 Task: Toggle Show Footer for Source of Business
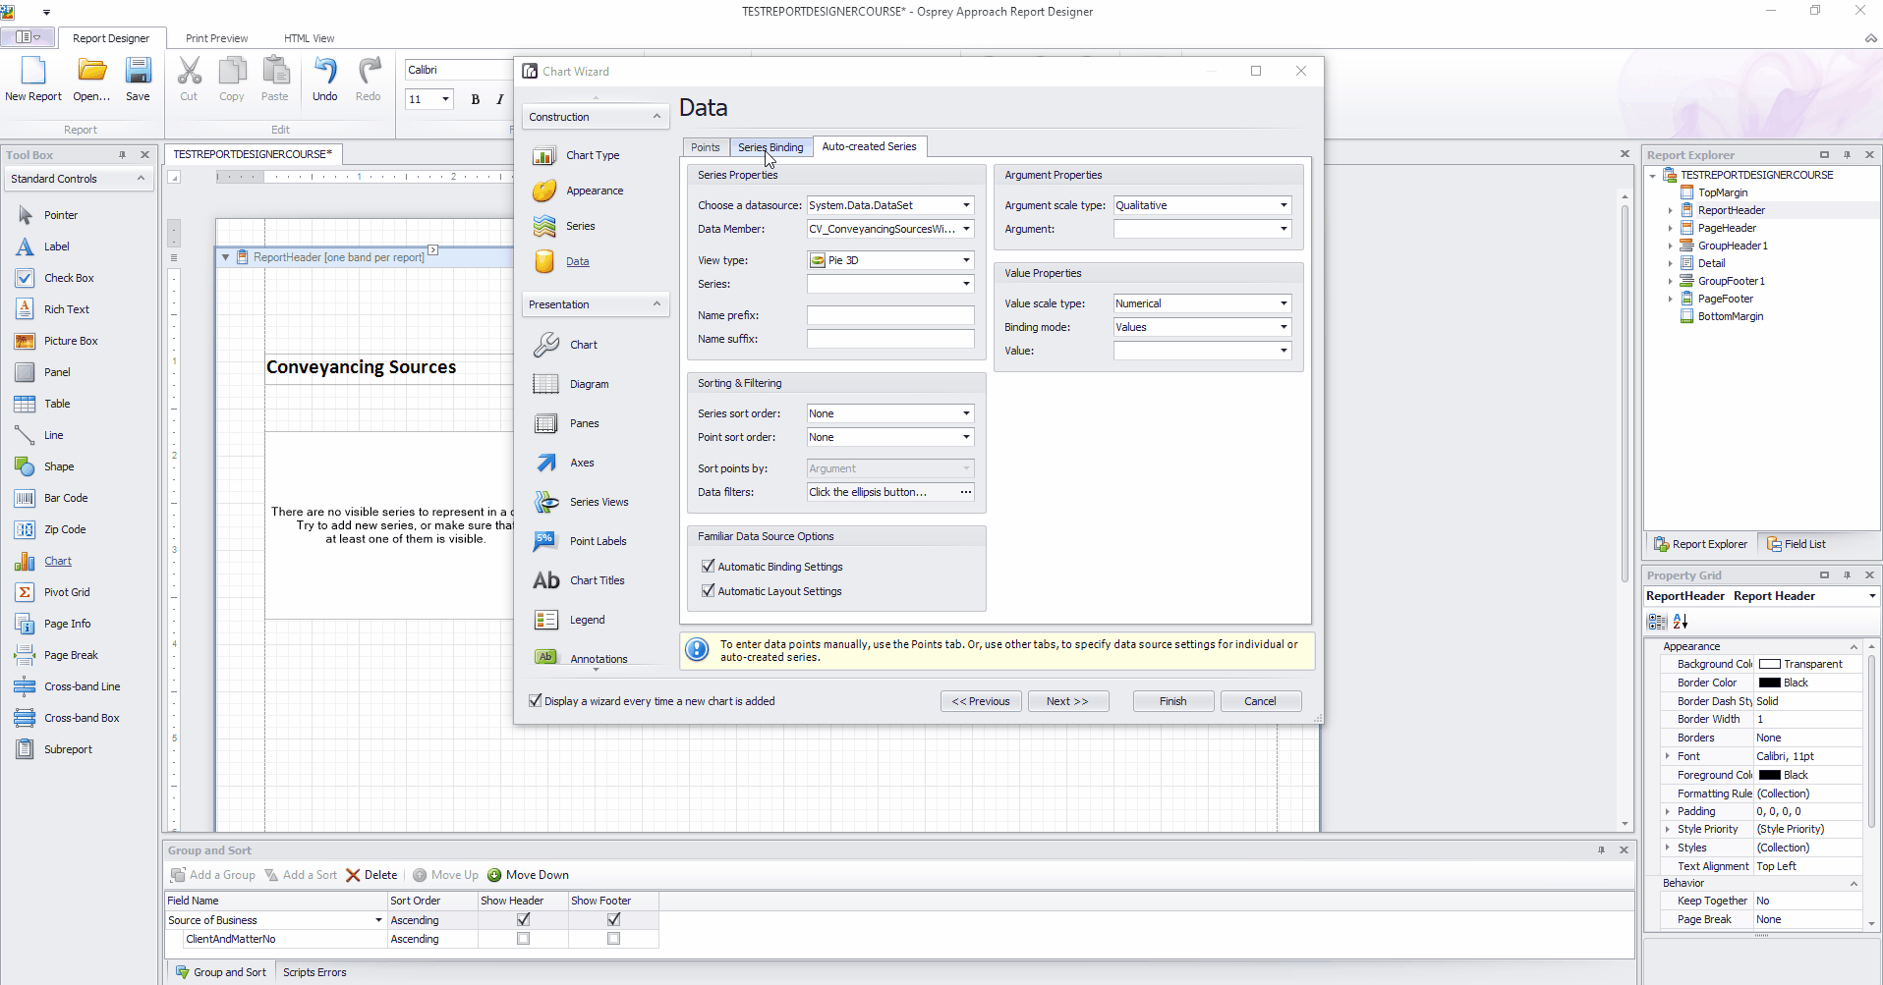pyautogui.click(x=613, y=919)
